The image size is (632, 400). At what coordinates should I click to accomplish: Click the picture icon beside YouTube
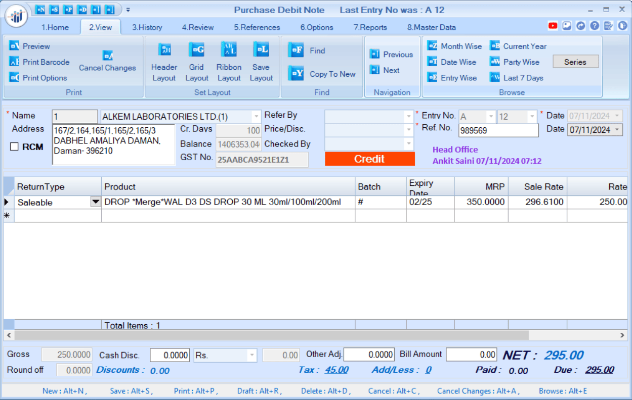tap(567, 26)
